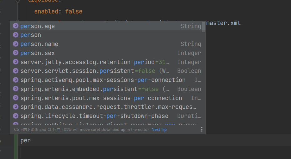Viewport: 291px width, 159px height.
Task: Click icon for server.jetty.accesslog.retention-period
Action: click(16, 62)
